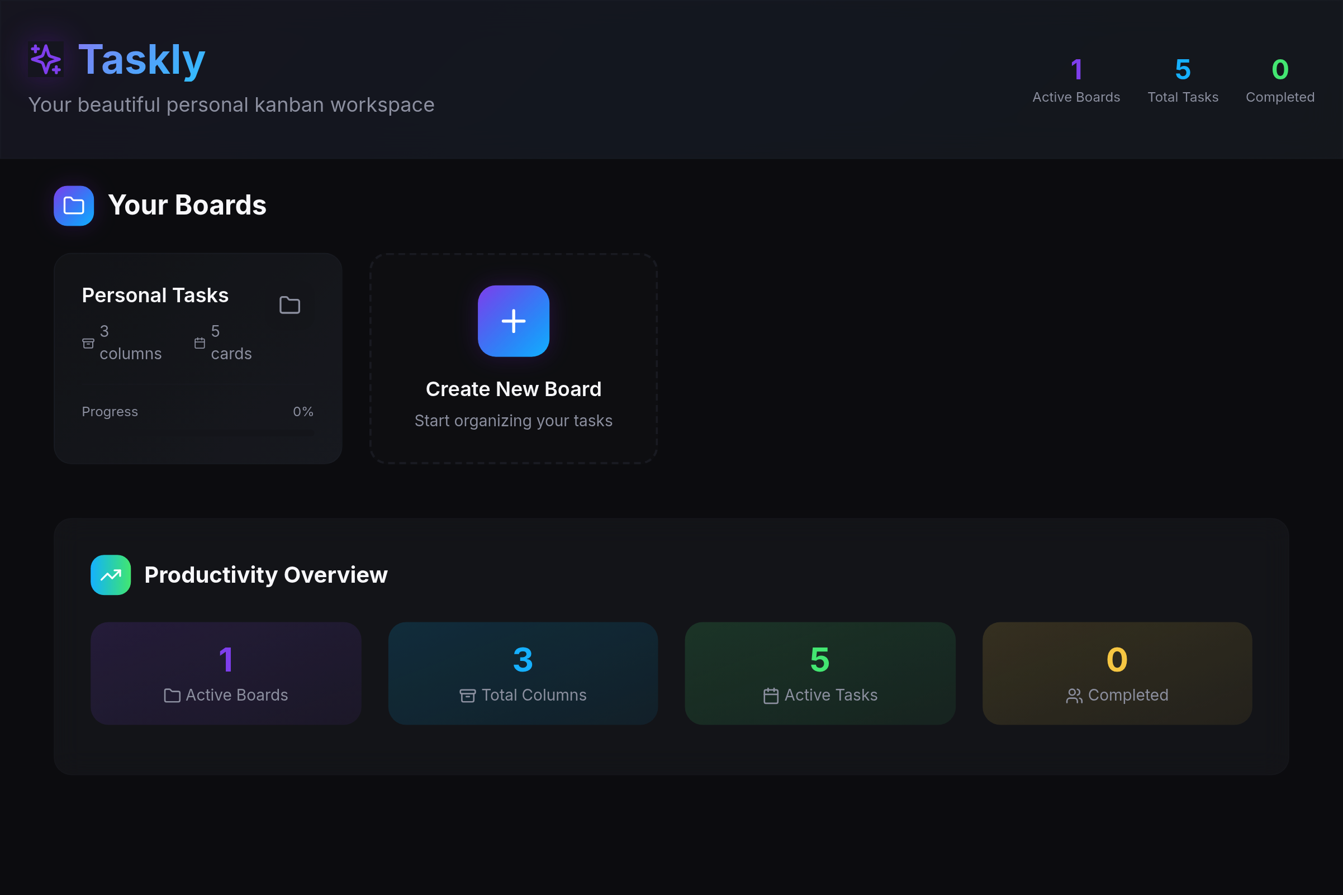Open the Personal Tasks board
Screen dimensions: 1343x895
click(155, 296)
